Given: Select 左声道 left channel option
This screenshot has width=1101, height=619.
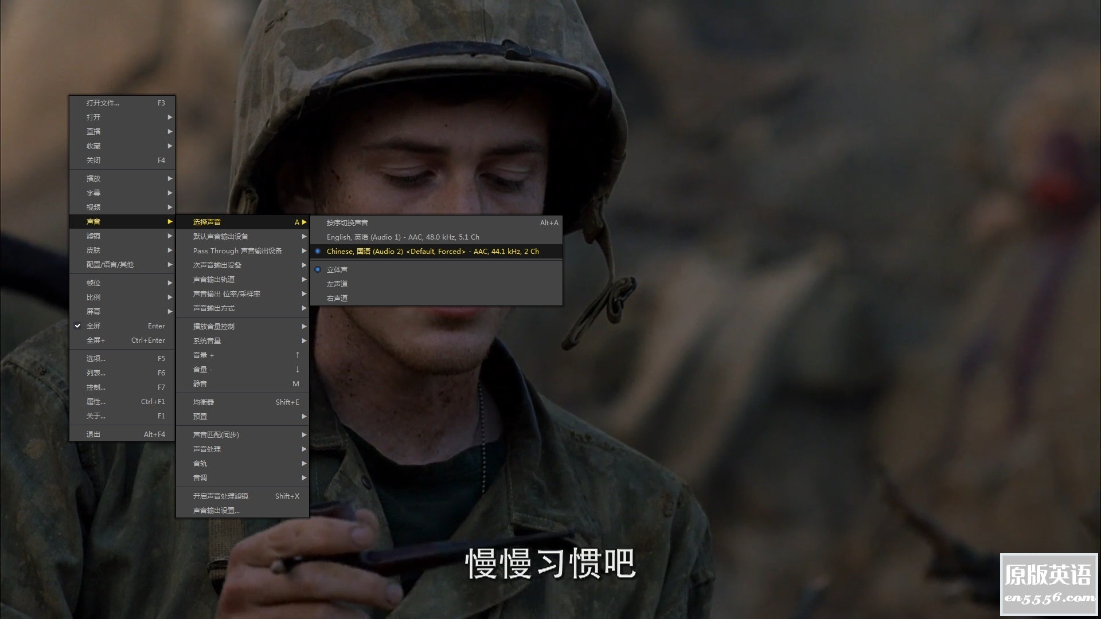Looking at the screenshot, I should click(x=436, y=284).
